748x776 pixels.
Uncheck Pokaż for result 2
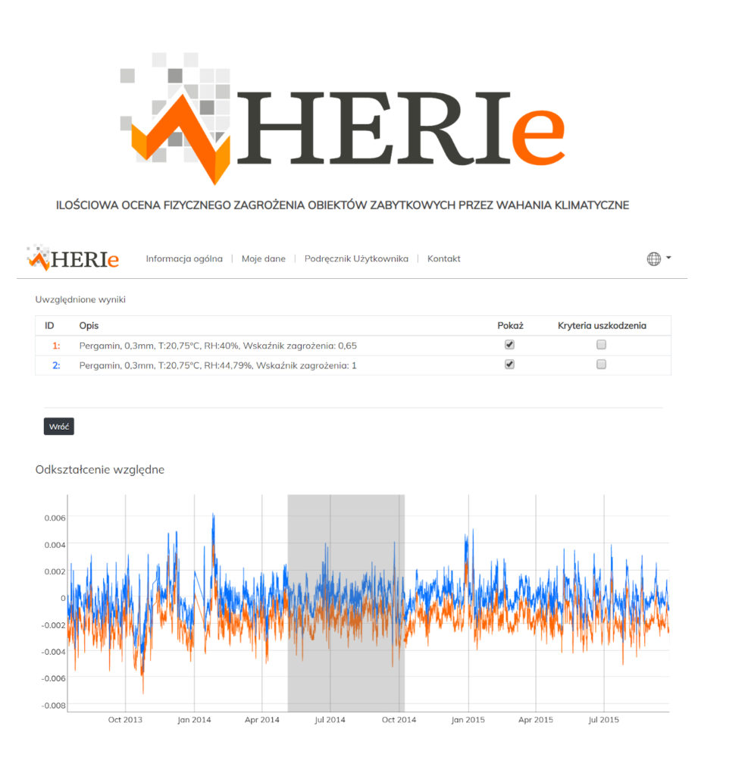(509, 365)
